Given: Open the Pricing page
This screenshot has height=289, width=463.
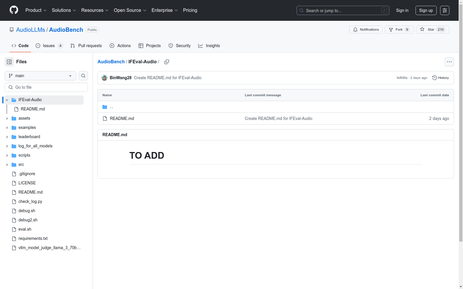Looking at the screenshot, I should [190, 10].
